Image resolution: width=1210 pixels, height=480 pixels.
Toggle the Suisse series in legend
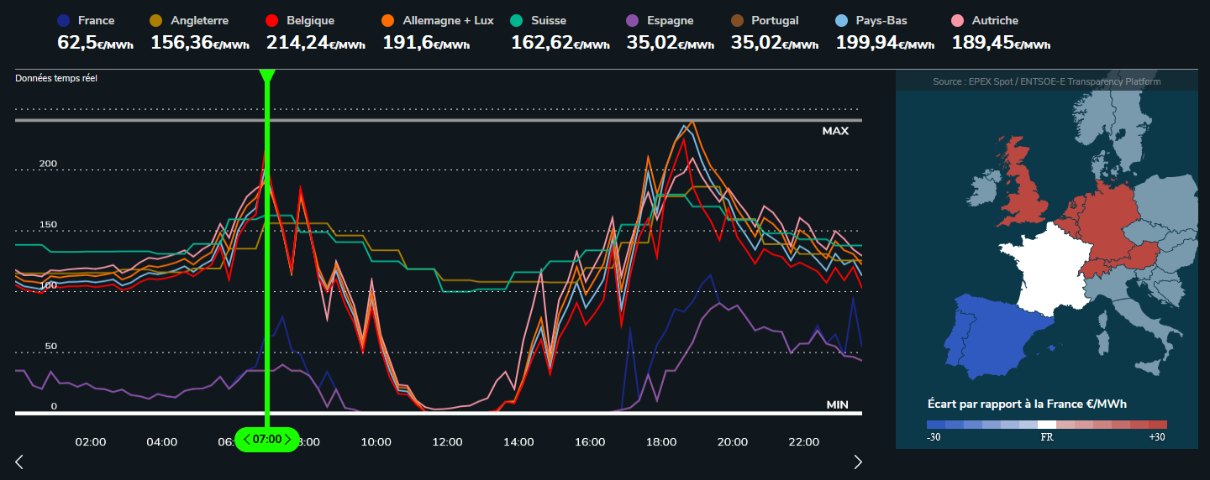[517, 20]
